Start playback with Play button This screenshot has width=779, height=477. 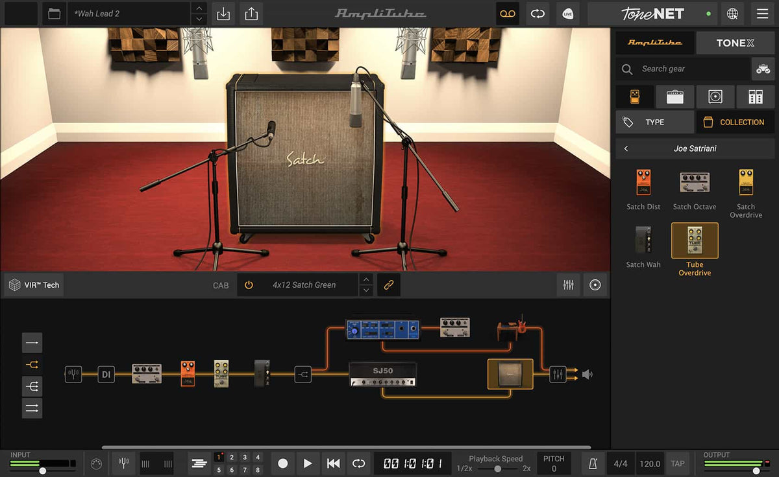coord(308,463)
